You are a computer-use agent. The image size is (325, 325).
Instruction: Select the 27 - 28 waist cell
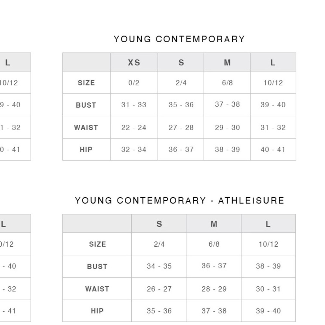pyautogui.click(x=181, y=127)
